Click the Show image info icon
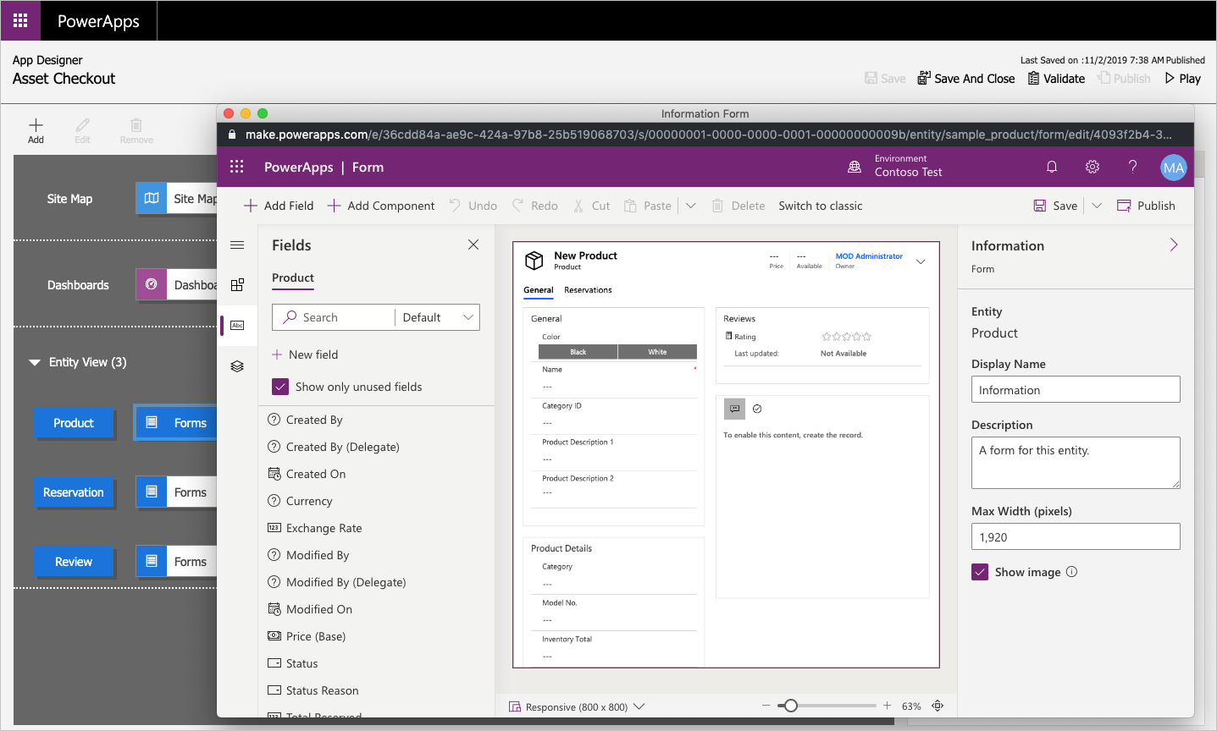Screen dimensions: 1217x731 pyautogui.click(x=1071, y=572)
